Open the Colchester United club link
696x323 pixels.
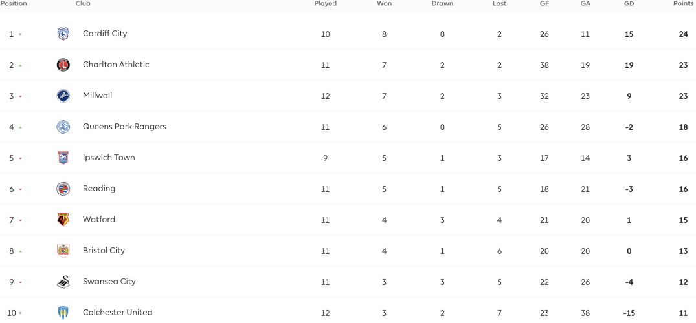tap(118, 313)
